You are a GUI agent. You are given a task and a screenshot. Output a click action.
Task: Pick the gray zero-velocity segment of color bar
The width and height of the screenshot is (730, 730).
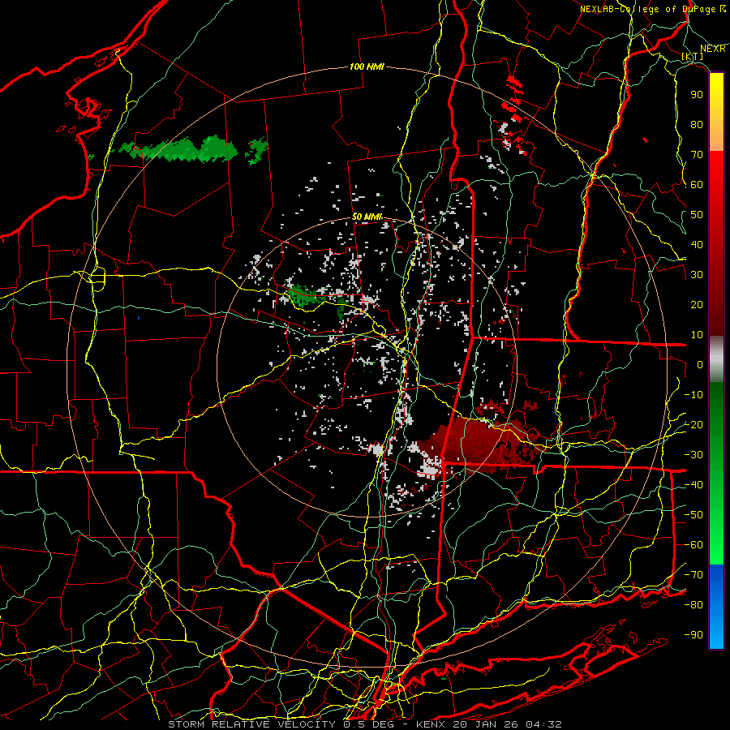(716, 359)
